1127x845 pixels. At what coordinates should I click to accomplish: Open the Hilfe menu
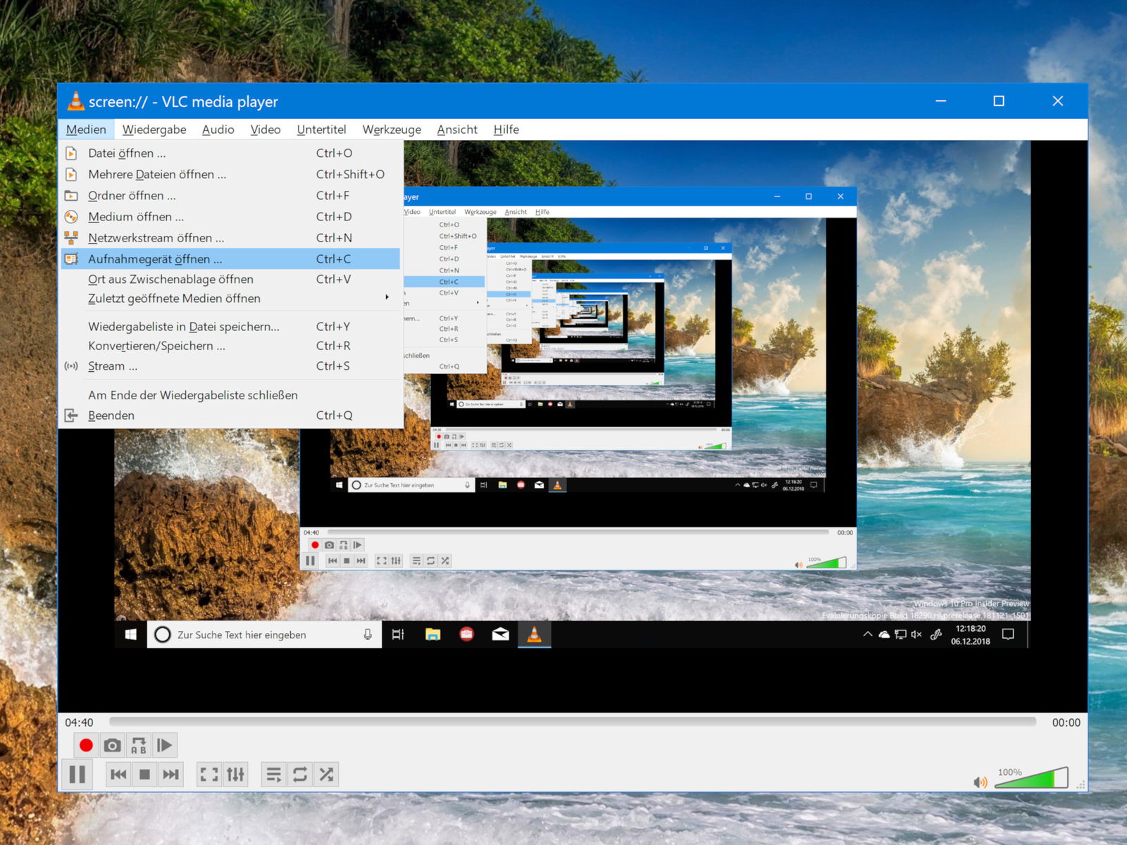pos(506,130)
